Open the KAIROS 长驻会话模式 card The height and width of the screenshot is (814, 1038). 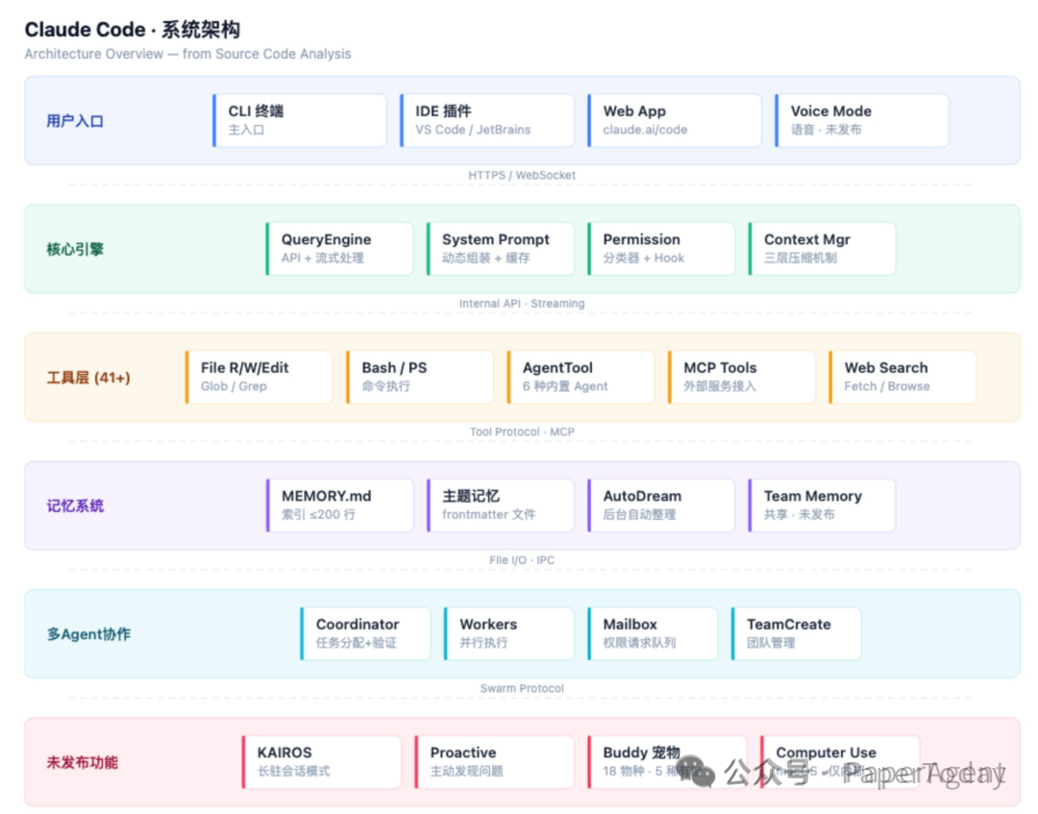pyautogui.click(x=321, y=761)
